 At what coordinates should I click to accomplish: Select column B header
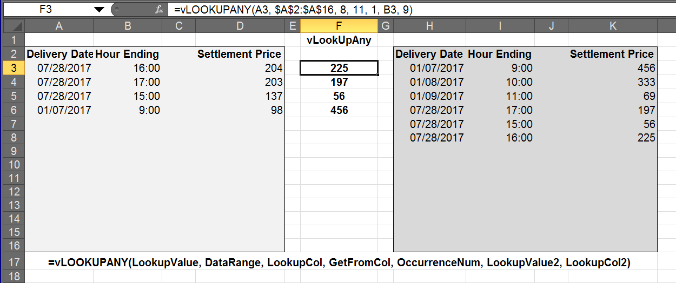click(x=127, y=26)
